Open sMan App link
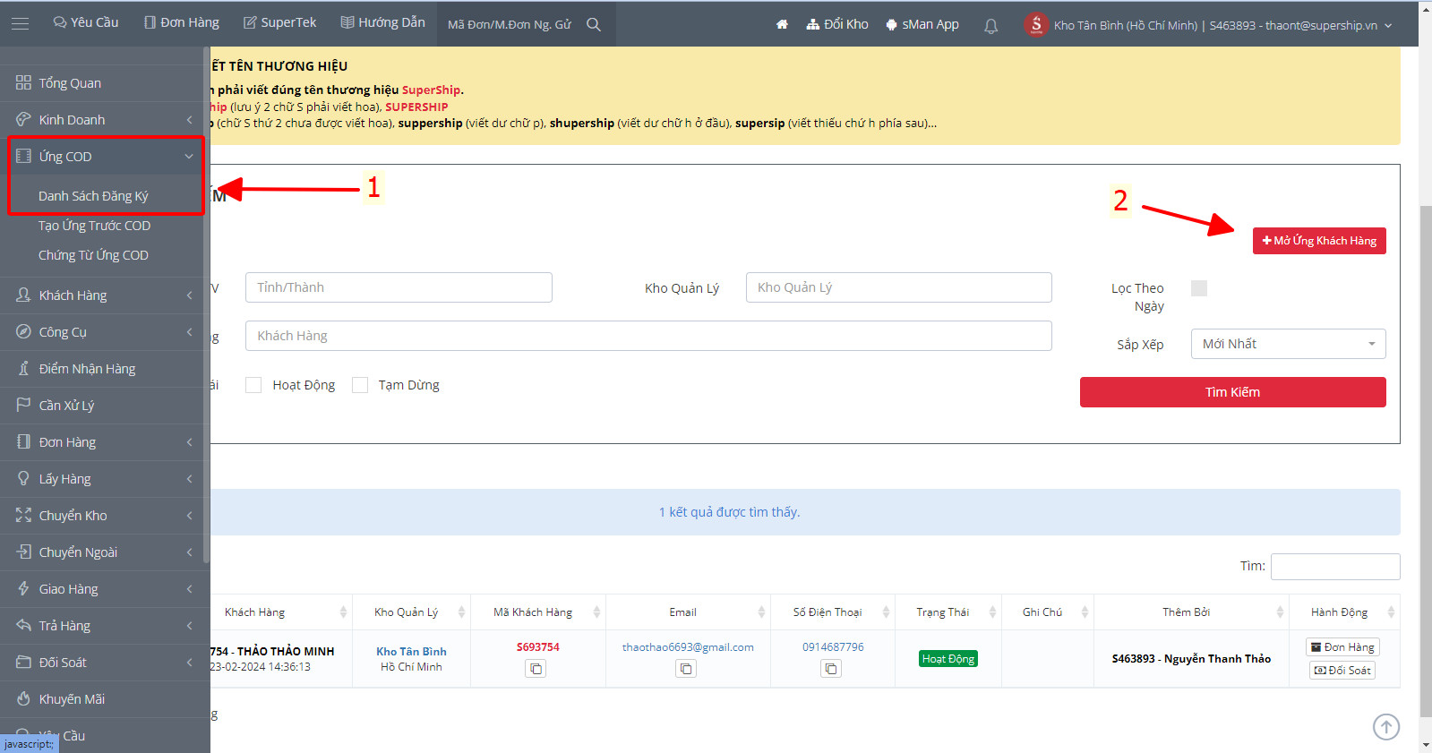Screen dimensions: 1432x753 pyautogui.click(x=922, y=24)
